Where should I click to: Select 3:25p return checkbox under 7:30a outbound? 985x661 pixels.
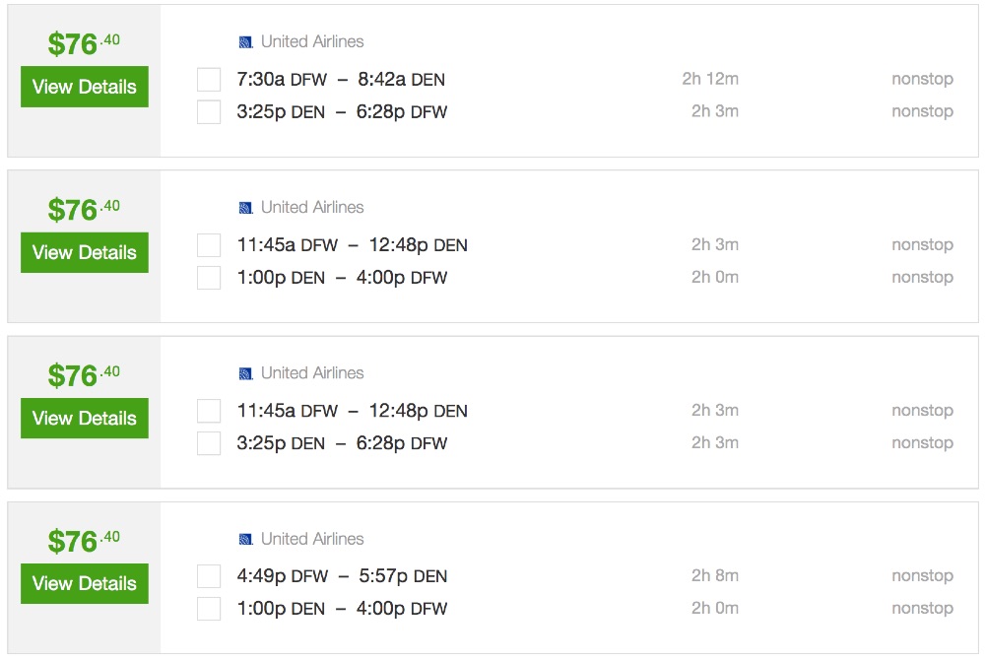209,111
